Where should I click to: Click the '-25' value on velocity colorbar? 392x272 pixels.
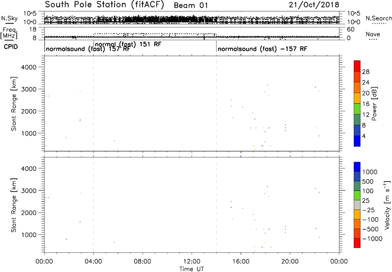coord(368,210)
